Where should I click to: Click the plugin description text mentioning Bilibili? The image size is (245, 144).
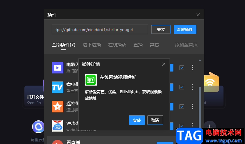coord(123,95)
